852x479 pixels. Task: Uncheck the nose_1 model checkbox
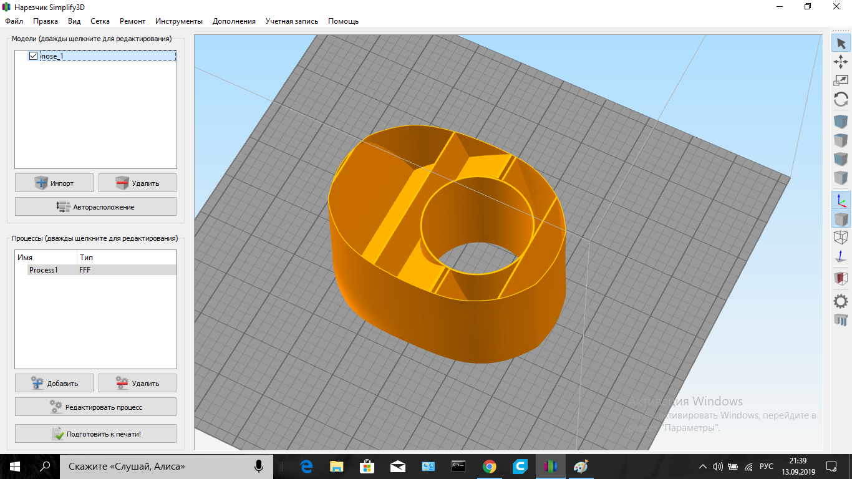coord(34,56)
